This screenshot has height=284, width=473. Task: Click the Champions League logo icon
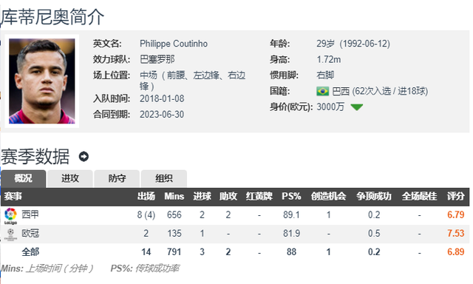pos(10,234)
